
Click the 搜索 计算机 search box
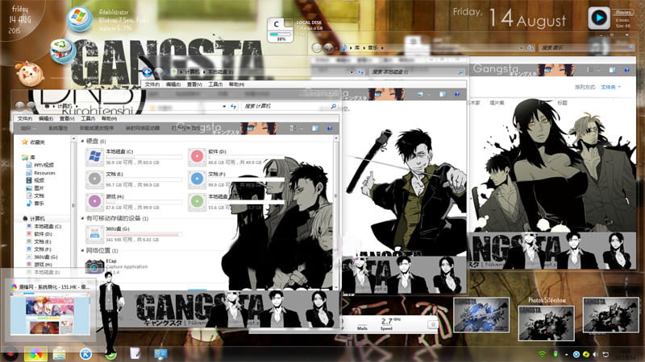[290, 106]
